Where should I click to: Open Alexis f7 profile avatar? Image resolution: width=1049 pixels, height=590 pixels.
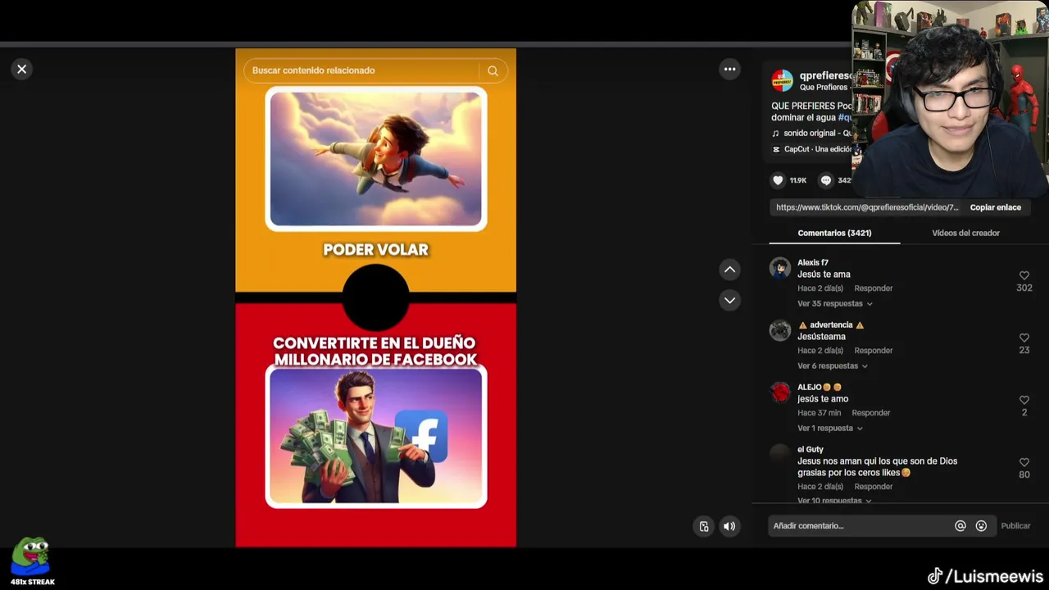(x=780, y=268)
